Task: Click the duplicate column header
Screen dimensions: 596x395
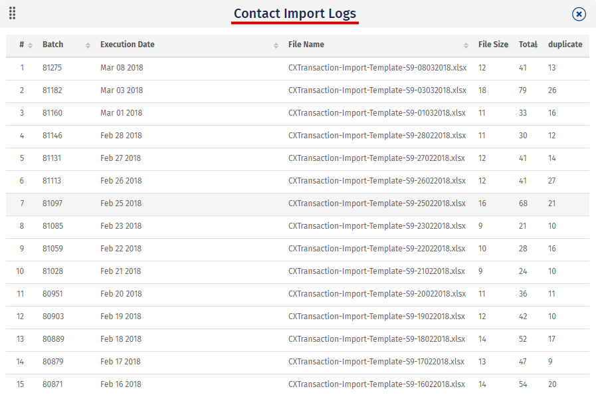Action: 565,45
